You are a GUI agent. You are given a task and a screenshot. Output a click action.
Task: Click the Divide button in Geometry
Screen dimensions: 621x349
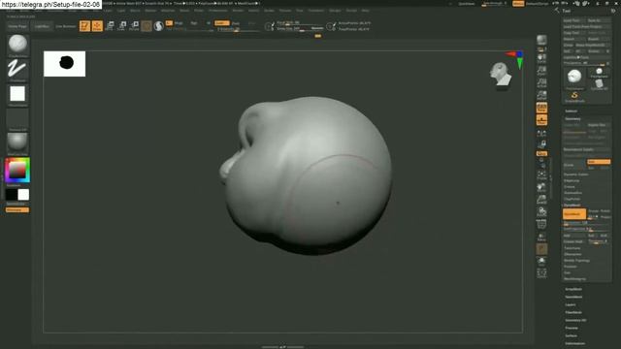(x=574, y=164)
